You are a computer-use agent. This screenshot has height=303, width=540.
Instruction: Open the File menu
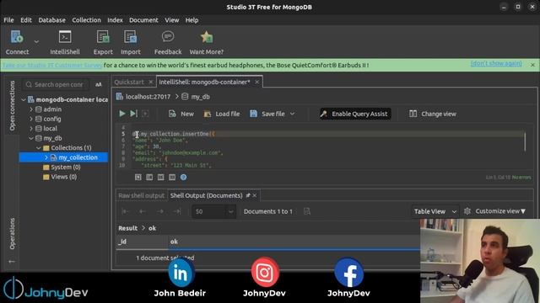pyautogui.click(x=8, y=20)
